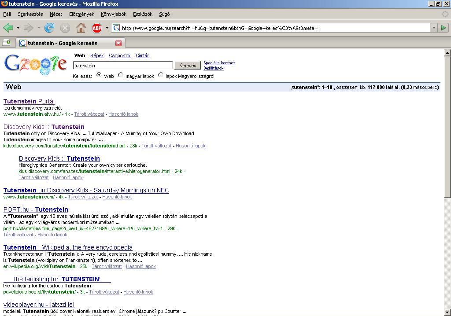Open Tárolt változat for www.tutenstein.com

coord(83,197)
